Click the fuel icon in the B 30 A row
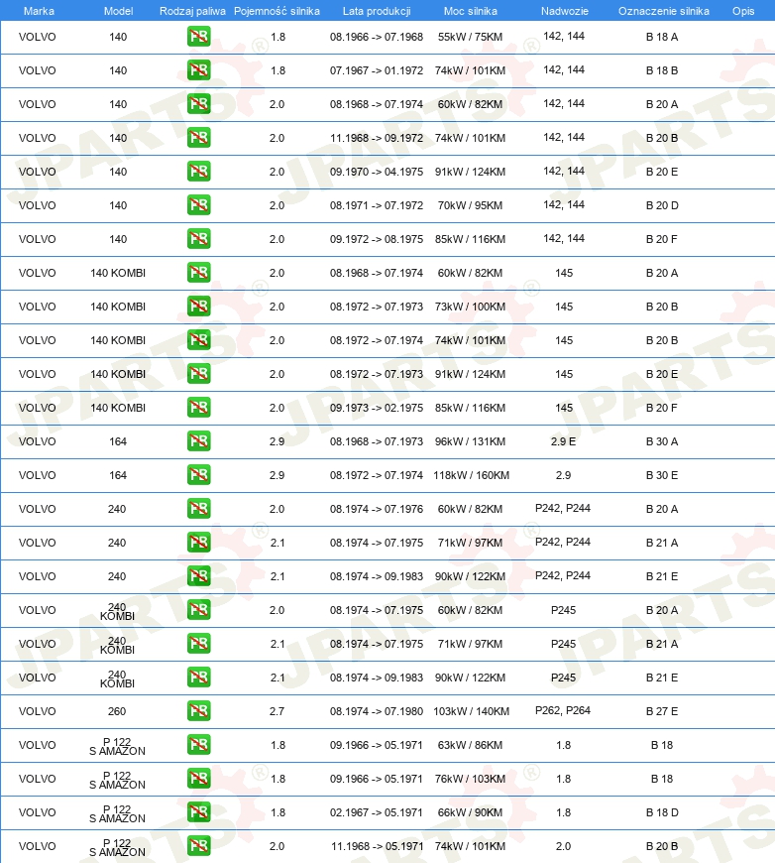Viewport: 775px width, 863px height. 198,441
